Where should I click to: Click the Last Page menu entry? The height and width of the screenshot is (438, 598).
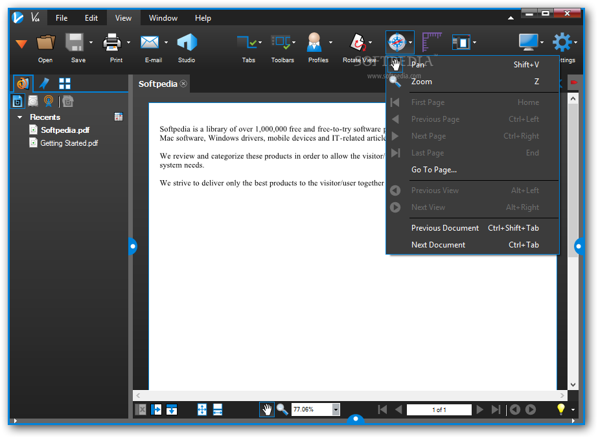tap(472, 153)
